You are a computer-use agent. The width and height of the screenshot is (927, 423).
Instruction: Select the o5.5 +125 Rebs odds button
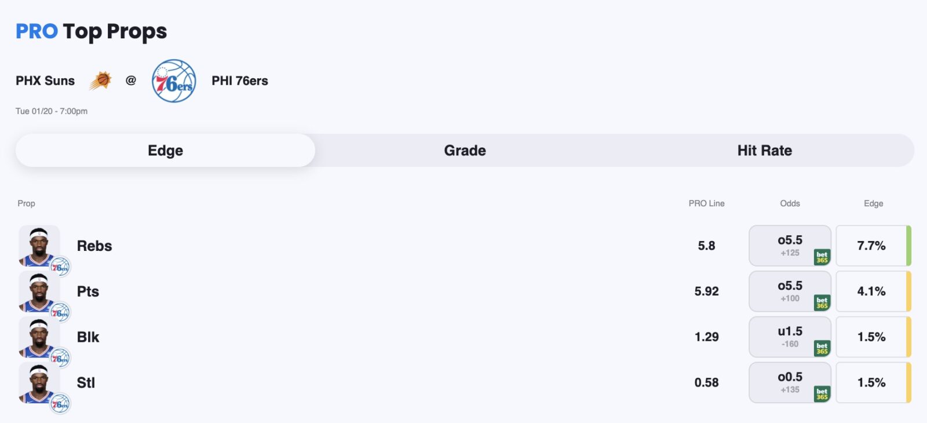(x=789, y=245)
